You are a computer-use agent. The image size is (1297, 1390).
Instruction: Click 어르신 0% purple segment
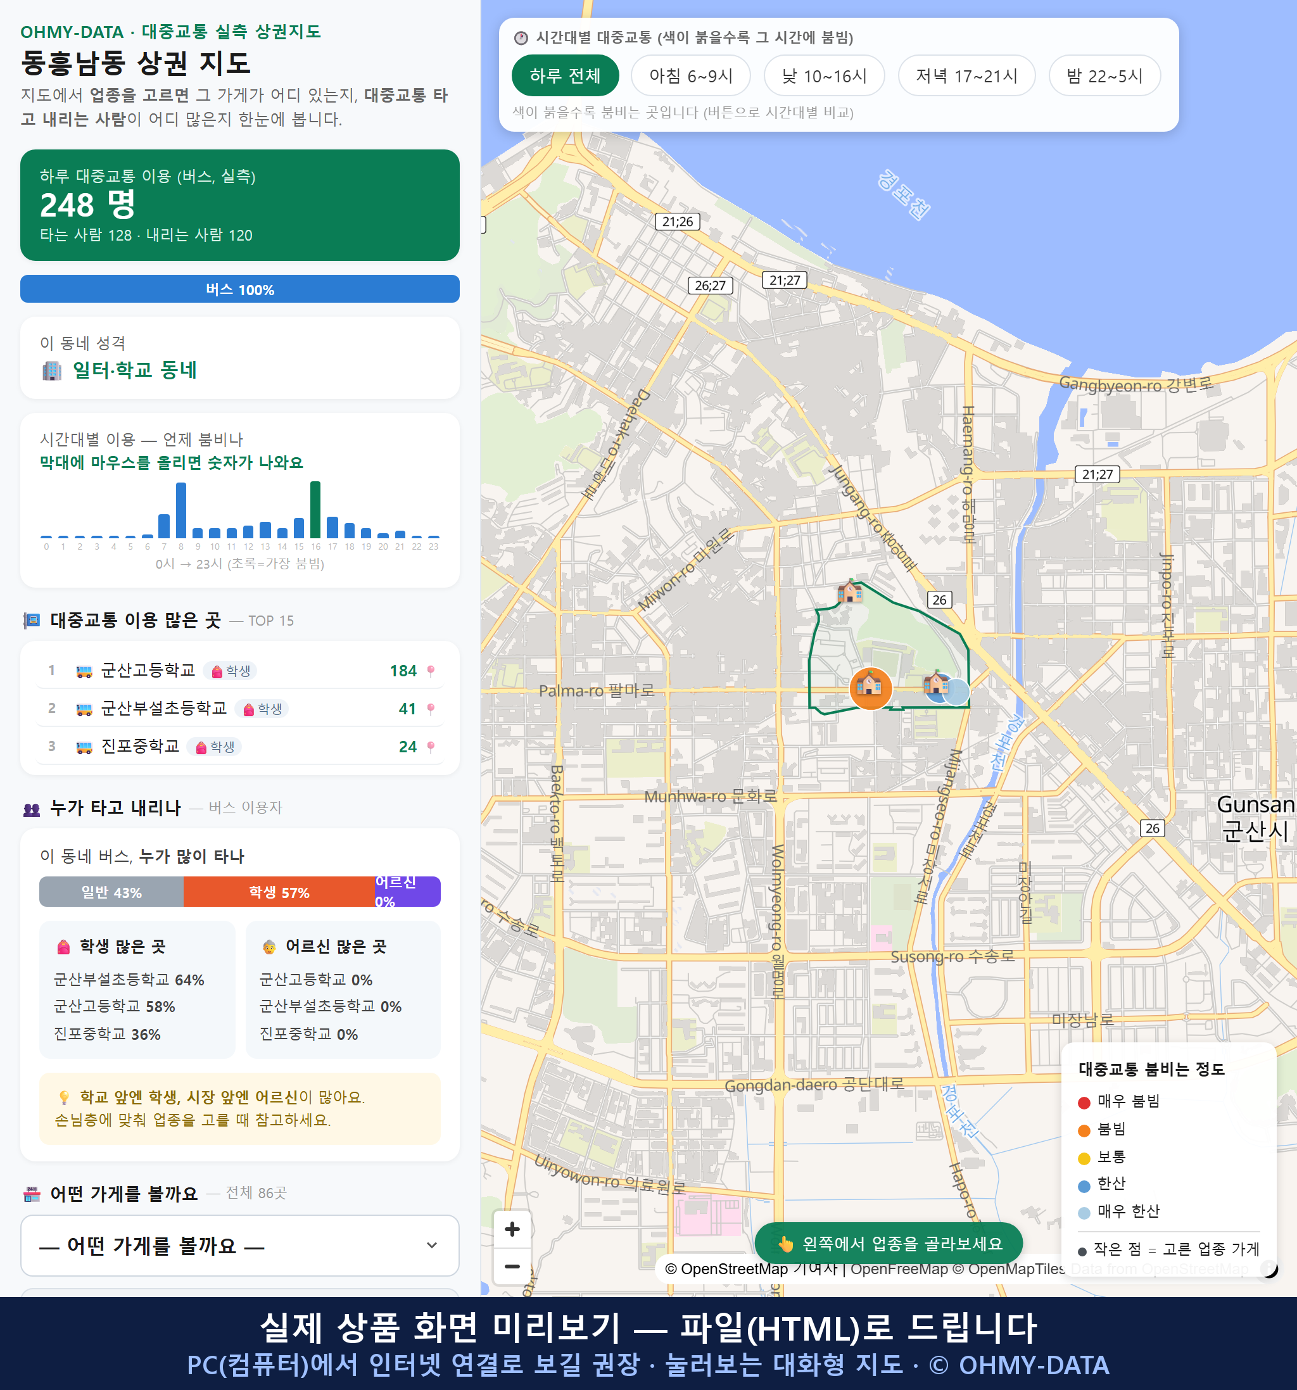408,892
